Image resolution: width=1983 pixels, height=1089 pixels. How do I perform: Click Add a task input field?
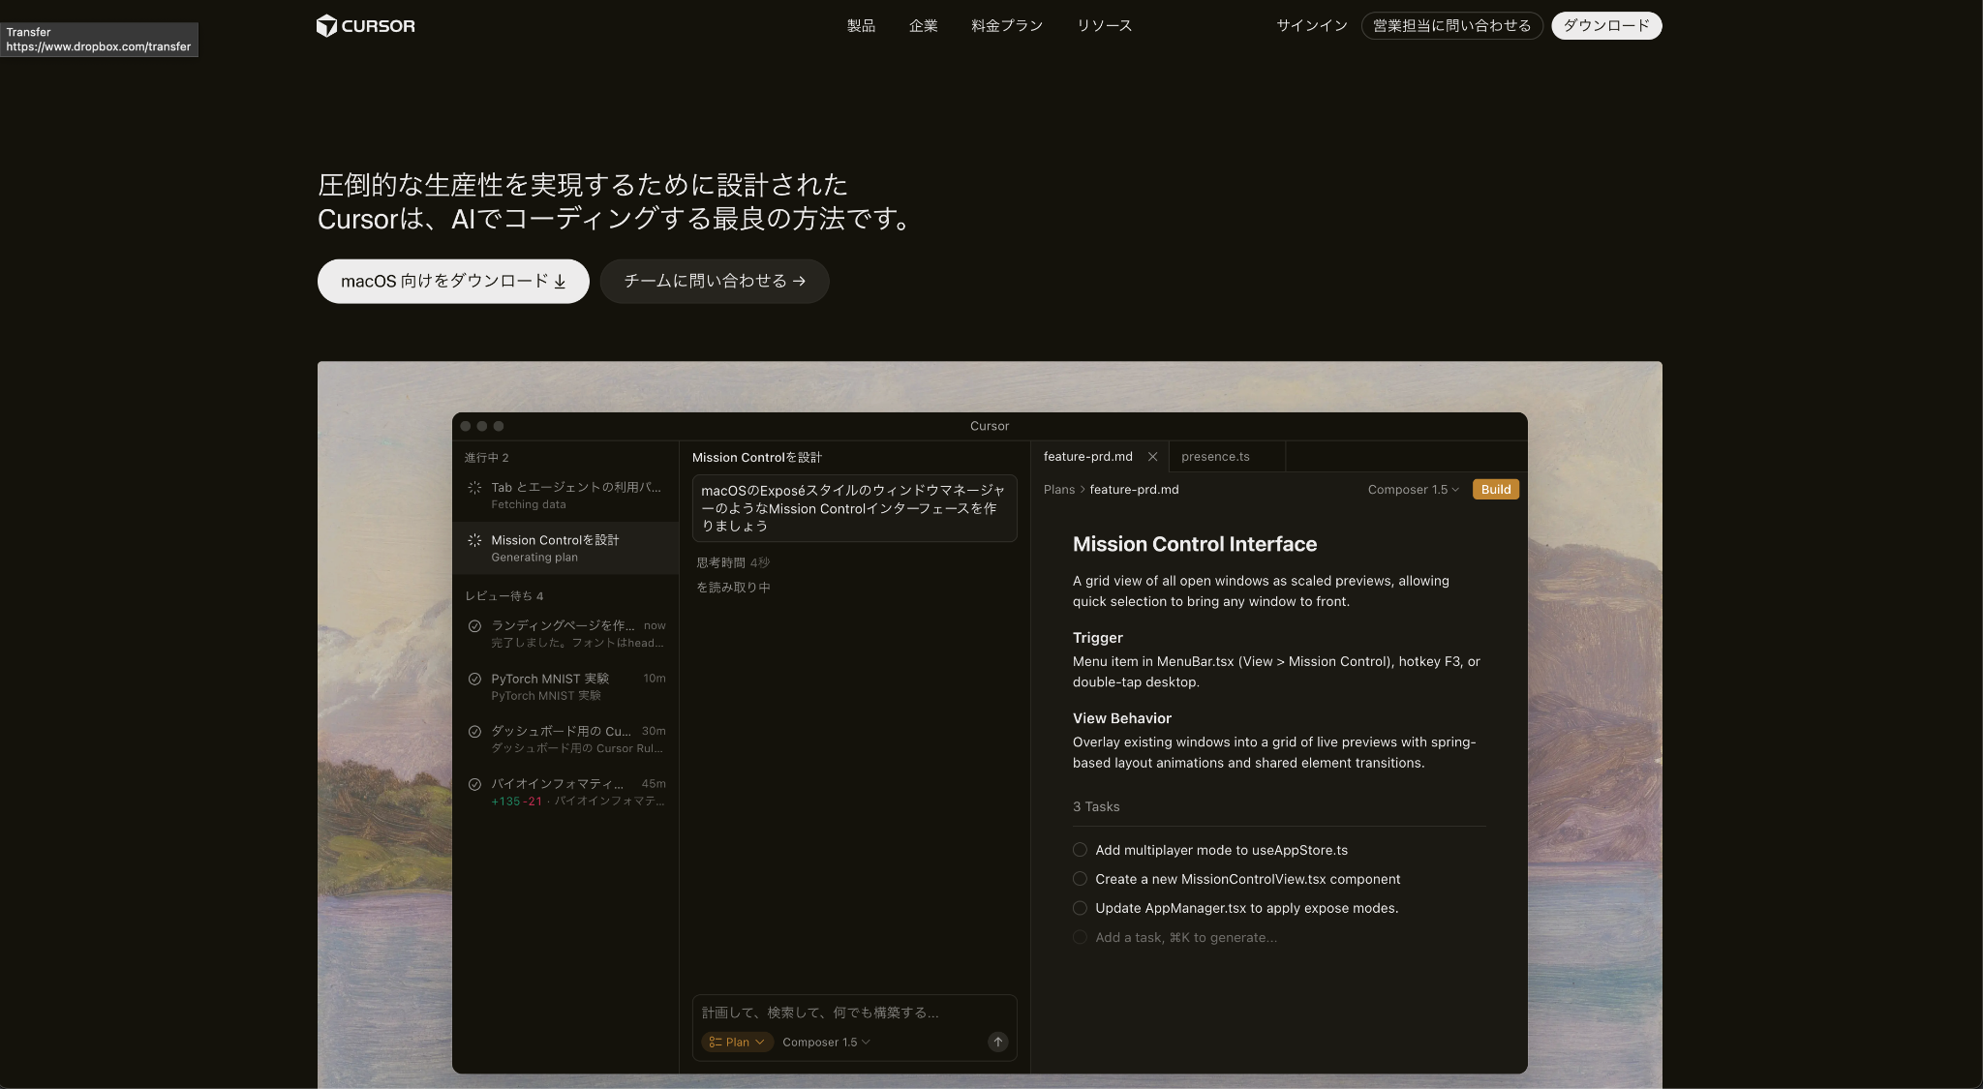click(x=1185, y=938)
